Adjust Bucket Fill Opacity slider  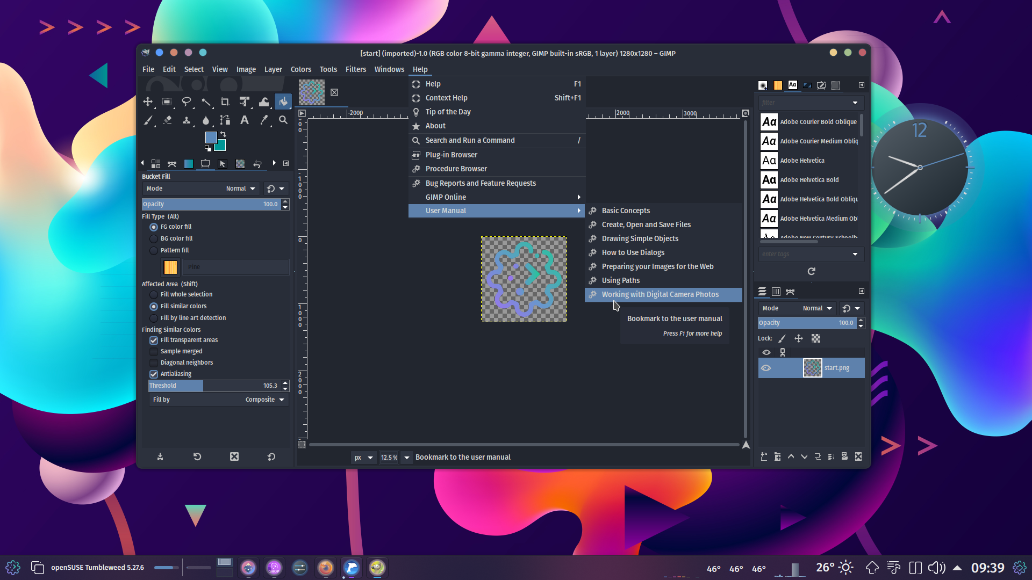click(x=211, y=204)
